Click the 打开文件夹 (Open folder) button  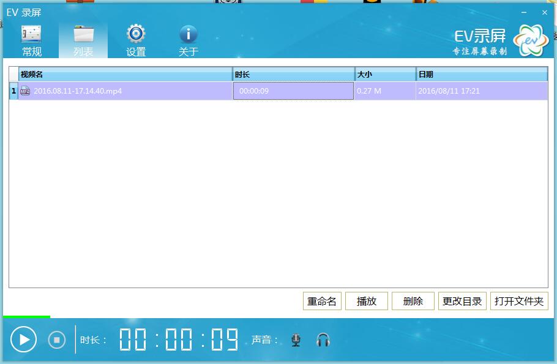[519, 301]
